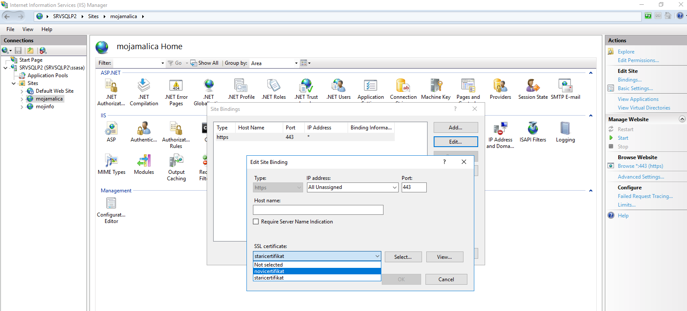
Task: Click Cancel in Edit Site Binding
Action: coord(446,280)
